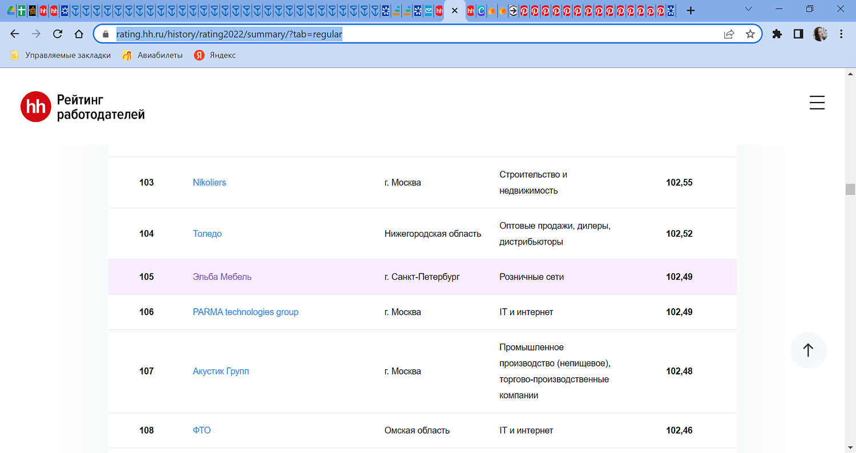The height and width of the screenshot is (453, 856).
Task: Open the Управляемые закладки bookmarks folder
Action: click(60, 55)
